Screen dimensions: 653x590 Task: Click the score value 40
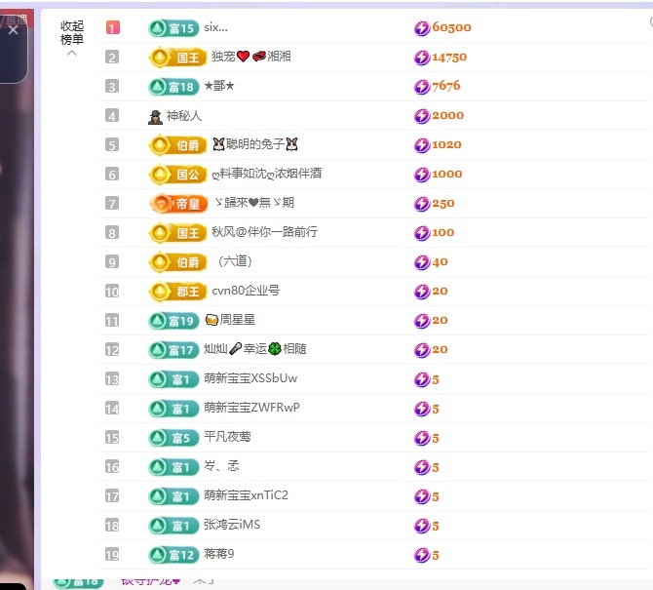(440, 262)
